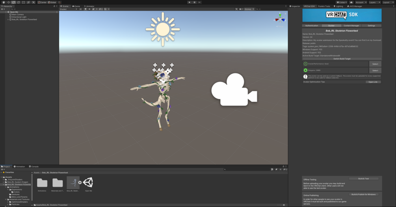Image resolution: width=396 pixels, height=207 pixels.
Task: Click Select beside Overall Performance
Action: (x=375, y=64)
